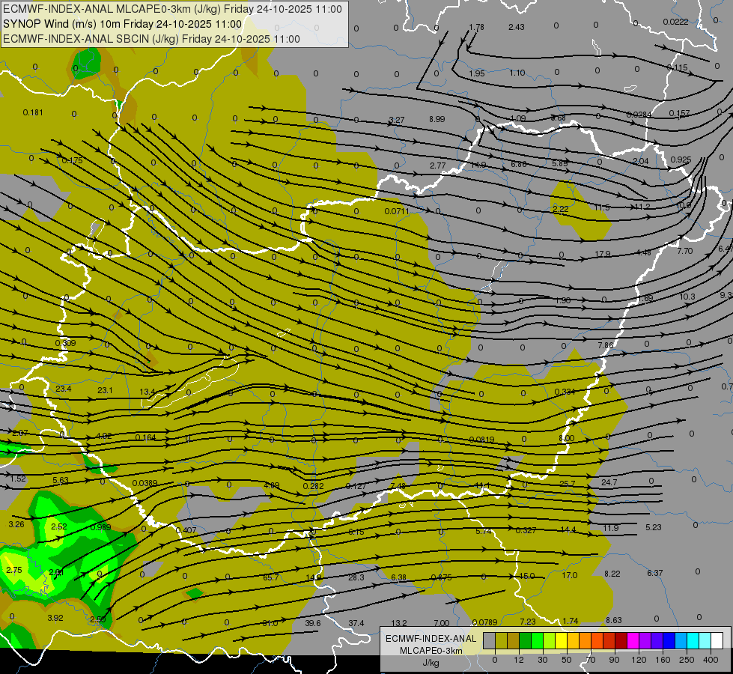The width and height of the screenshot is (733, 674).
Task: Click the map value '6.37'
Action: point(655,573)
